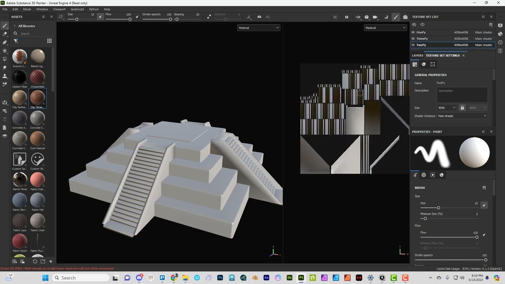Image resolution: width=505 pixels, height=284 pixels.
Task: Toggle hide wireframe icon in top toolbar
Action: pos(335,17)
